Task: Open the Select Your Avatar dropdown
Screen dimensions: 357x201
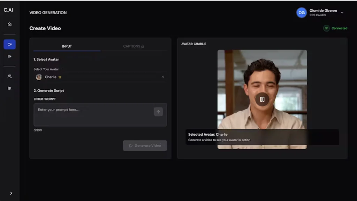Action: tap(100, 77)
